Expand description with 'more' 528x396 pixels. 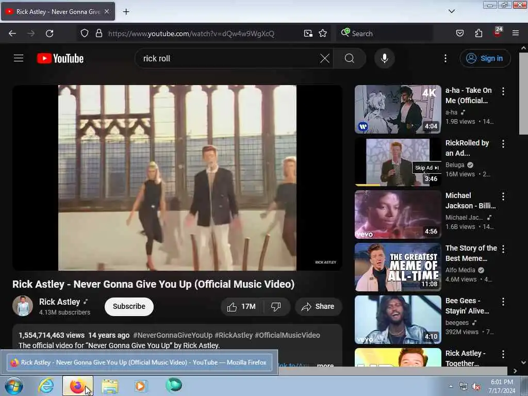(x=325, y=365)
